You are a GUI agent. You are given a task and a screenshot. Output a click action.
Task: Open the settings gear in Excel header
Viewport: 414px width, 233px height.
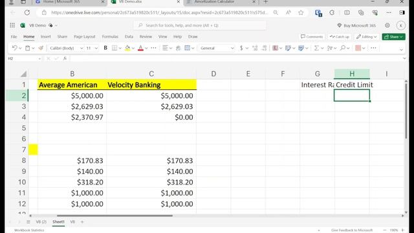387,25
